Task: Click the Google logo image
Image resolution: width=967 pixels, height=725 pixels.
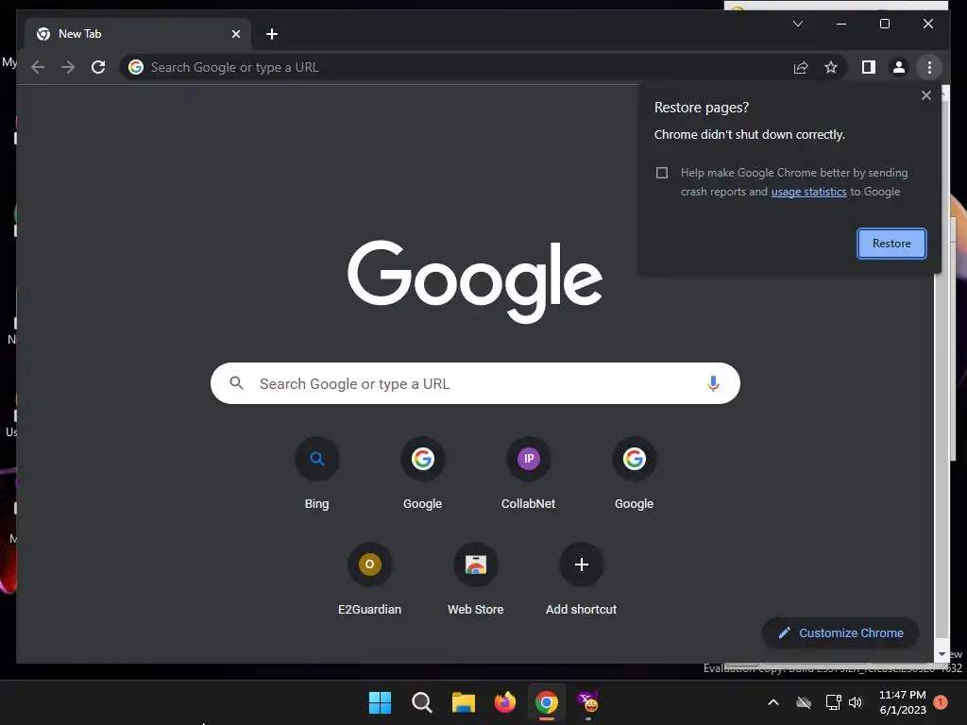Action: click(475, 280)
